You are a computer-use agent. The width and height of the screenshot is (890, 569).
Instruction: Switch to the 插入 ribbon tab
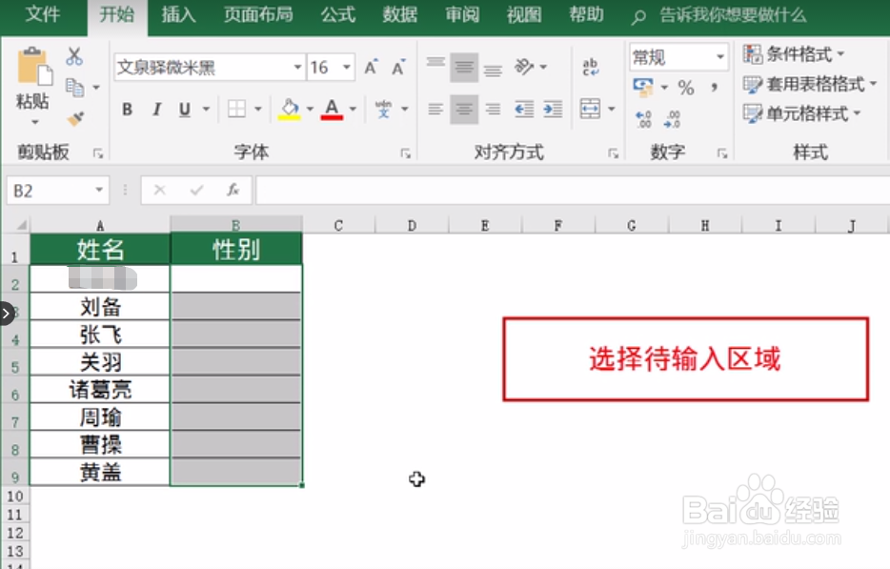click(177, 14)
